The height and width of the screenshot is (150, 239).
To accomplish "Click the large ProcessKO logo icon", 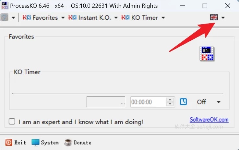I will [x=207, y=54].
